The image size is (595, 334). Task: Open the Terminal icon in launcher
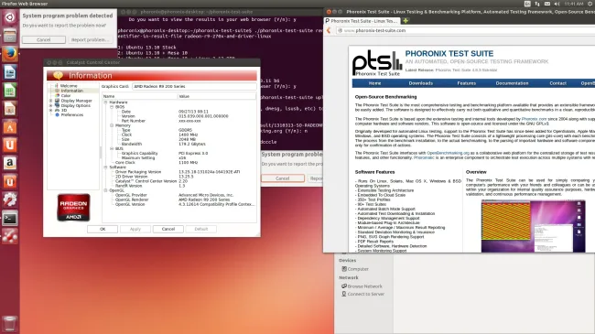click(10, 218)
